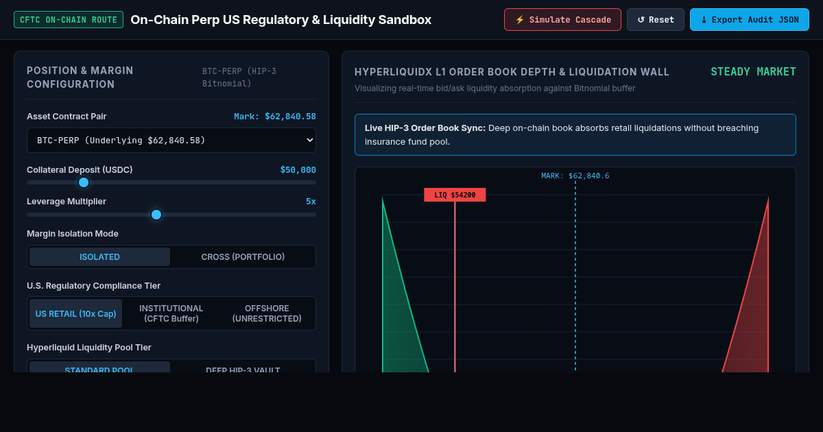The height and width of the screenshot is (432, 823).
Task: Reset the sandbox configuration
Action: tap(656, 19)
